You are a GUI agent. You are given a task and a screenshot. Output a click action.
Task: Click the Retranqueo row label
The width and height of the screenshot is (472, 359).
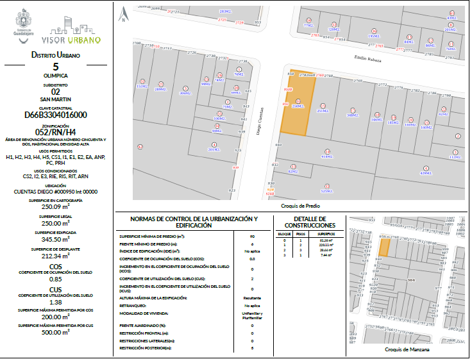pyautogui.click(x=133, y=306)
